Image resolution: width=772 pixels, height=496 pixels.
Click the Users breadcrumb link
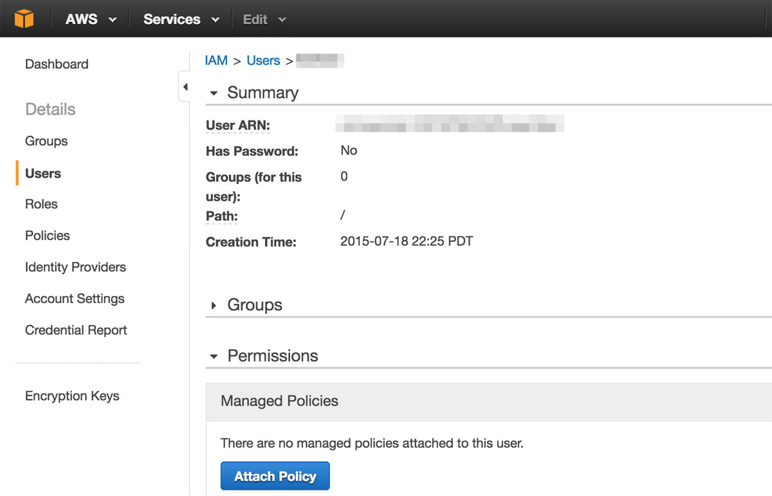263,60
